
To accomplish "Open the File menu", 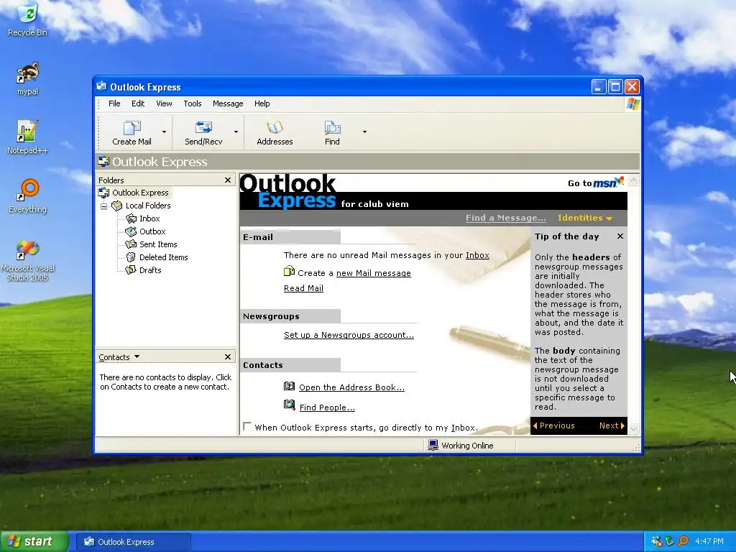I will point(114,103).
